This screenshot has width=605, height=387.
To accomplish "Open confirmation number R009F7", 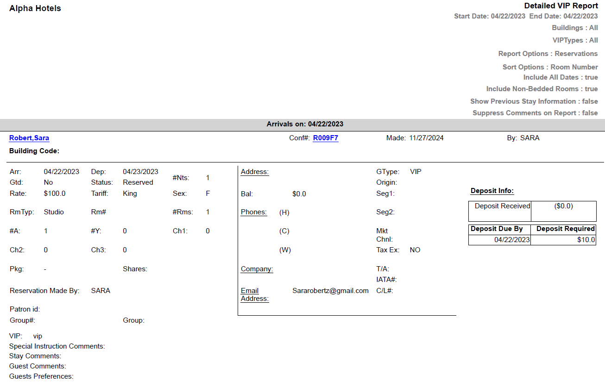I will pos(326,138).
